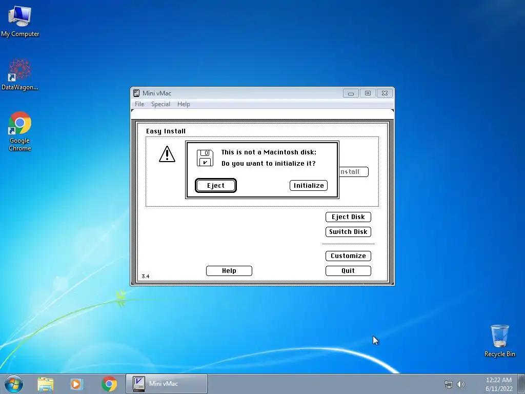Click the Mini vMac title bar icon
The image size is (525, 394).
pyautogui.click(x=136, y=93)
